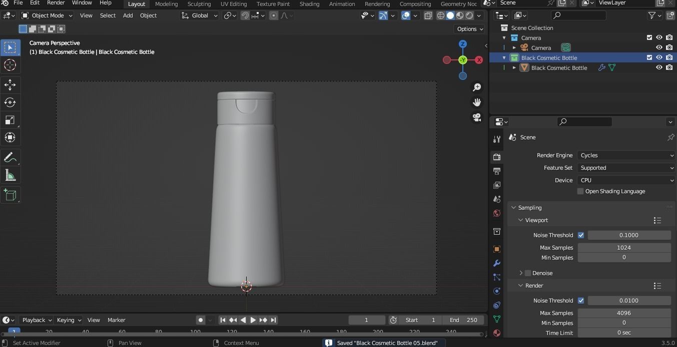
Task: Toggle snapping magnet in header
Action: coord(245,15)
